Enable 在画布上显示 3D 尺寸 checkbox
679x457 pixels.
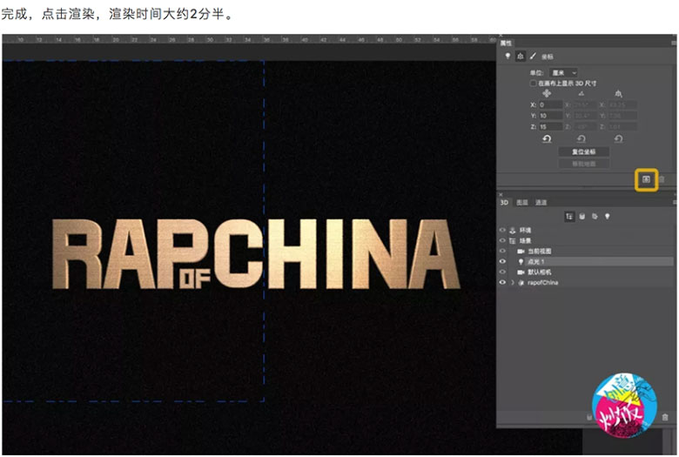coord(533,84)
